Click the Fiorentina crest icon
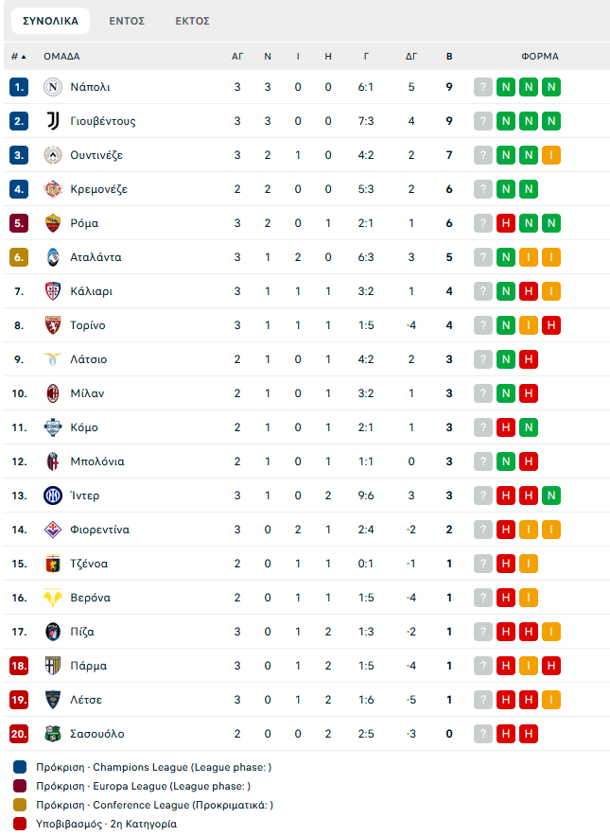 [53, 530]
